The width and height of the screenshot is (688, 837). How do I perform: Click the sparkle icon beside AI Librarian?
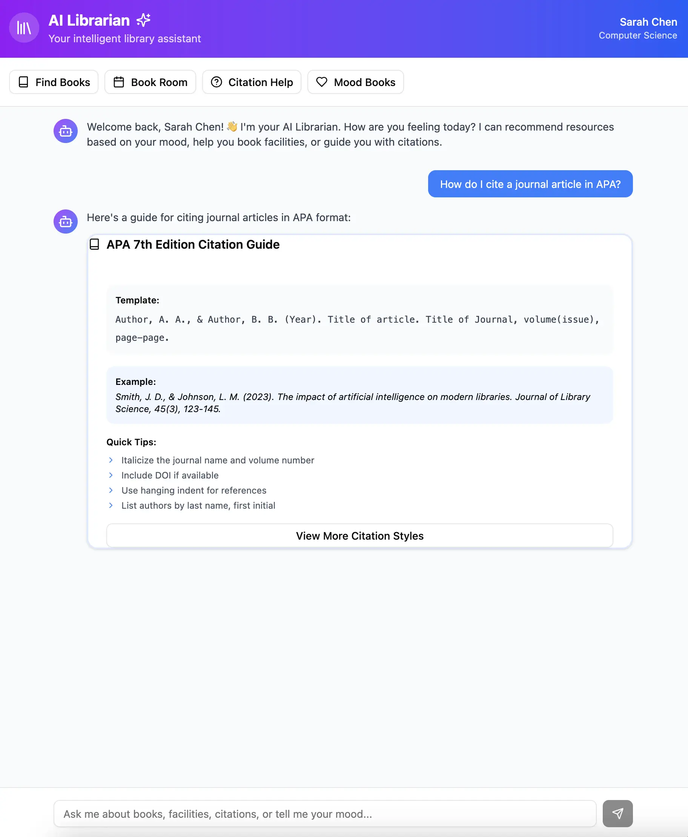point(143,20)
